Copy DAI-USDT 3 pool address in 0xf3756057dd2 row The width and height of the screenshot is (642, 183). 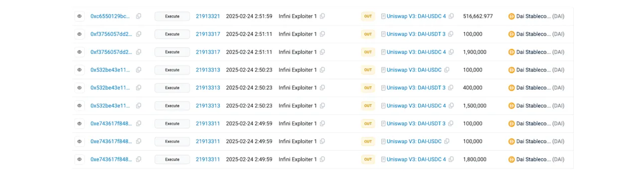(x=451, y=34)
